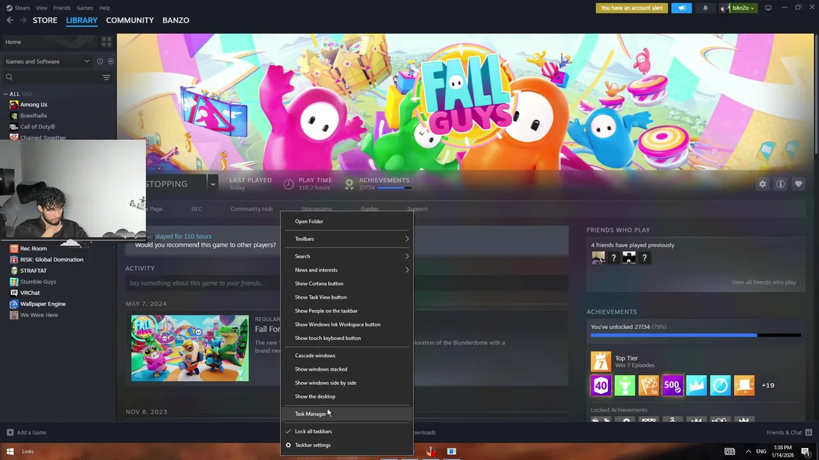Expand News and interests submenu

pos(347,270)
